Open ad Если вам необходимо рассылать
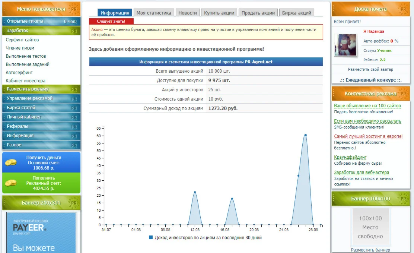414x253 pixels. tap(367, 121)
